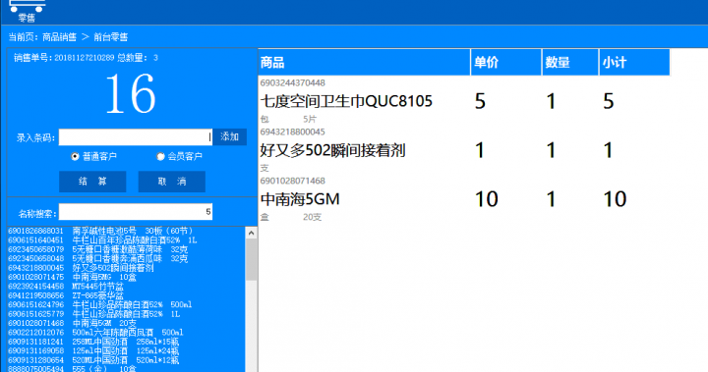The image size is (708, 372).
Task: Select 520ML中国劲酒 in the search results
Action: 127,360
